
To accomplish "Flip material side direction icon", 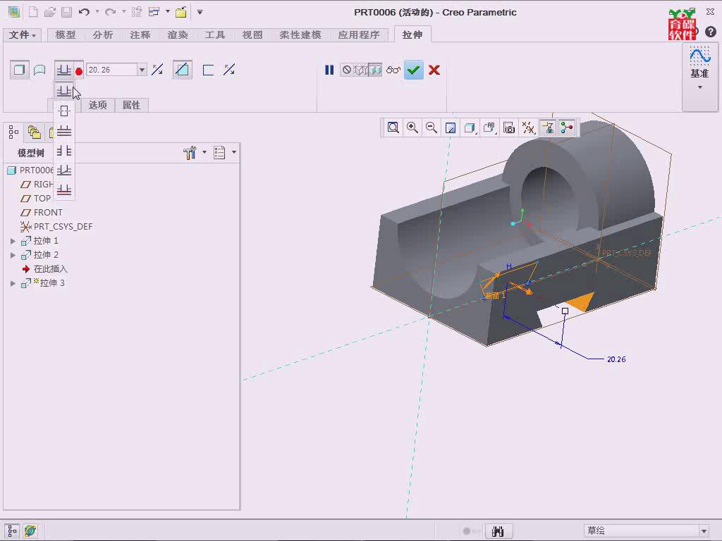I will [x=229, y=70].
